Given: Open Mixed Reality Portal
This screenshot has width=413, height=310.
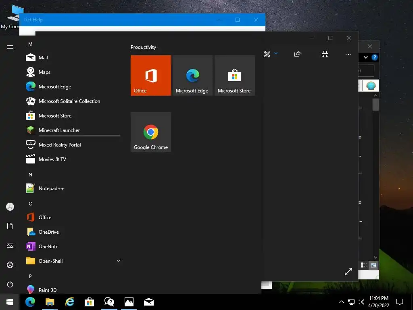Looking at the screenshot, I should tap(73, 145).
